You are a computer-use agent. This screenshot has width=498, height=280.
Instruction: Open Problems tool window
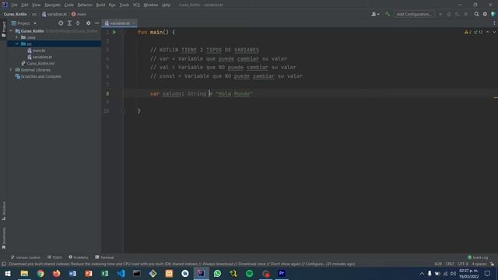79,257
